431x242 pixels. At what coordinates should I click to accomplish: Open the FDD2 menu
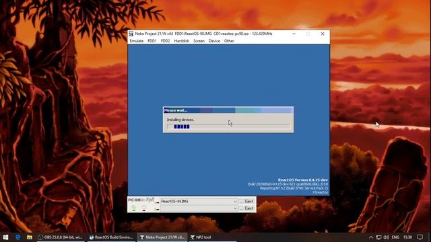pyautogui.click(x=165, y=41)
